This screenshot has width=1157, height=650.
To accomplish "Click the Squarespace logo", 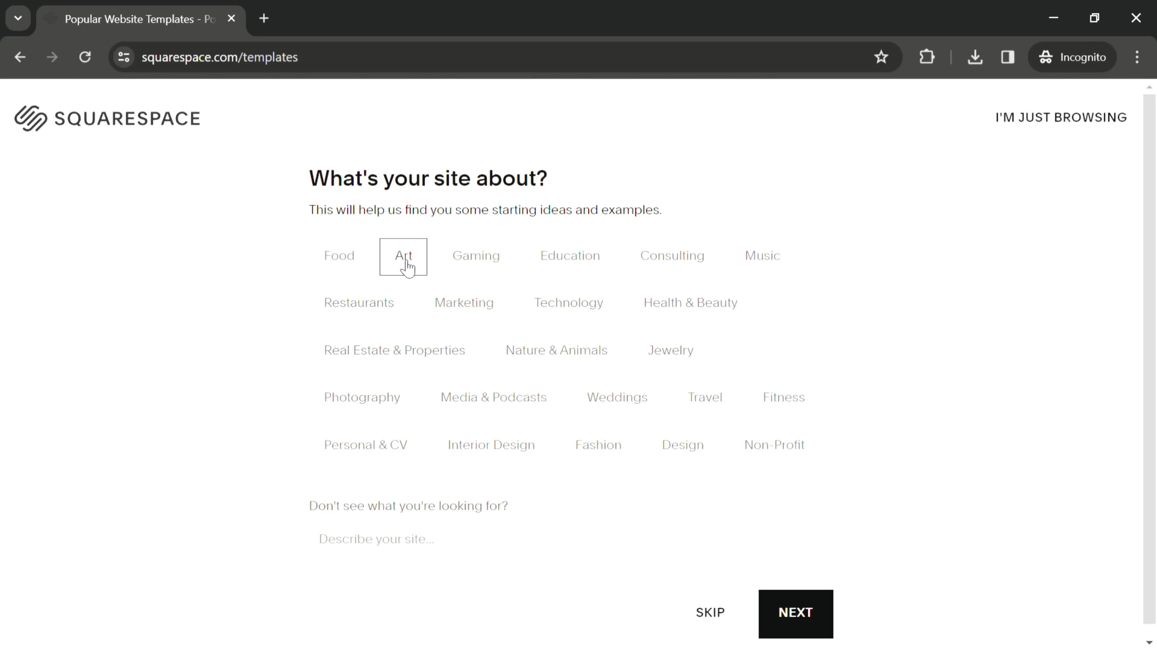I will (107, 119).
